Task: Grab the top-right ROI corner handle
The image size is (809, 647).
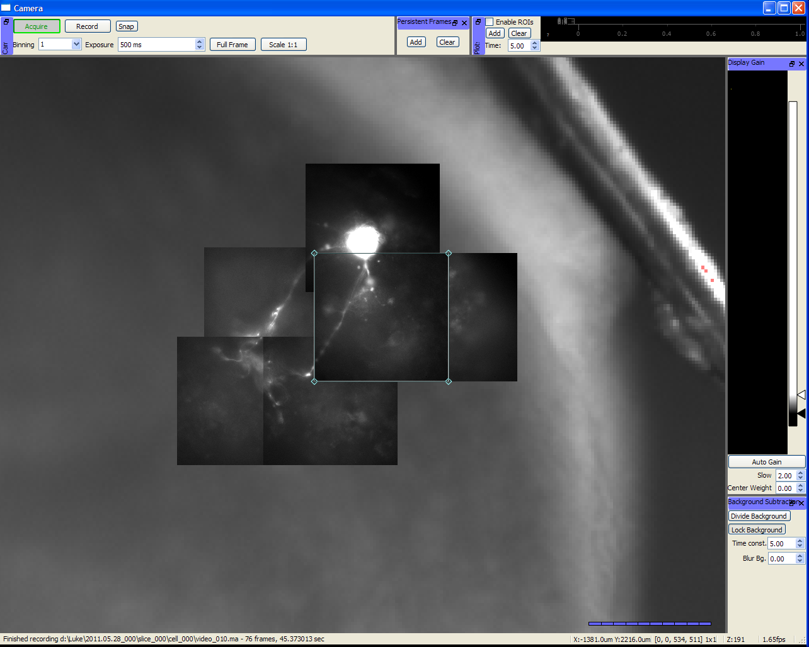Action: [x=449, y=253]
